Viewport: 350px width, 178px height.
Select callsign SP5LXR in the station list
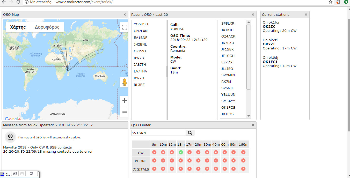point(227,23)
